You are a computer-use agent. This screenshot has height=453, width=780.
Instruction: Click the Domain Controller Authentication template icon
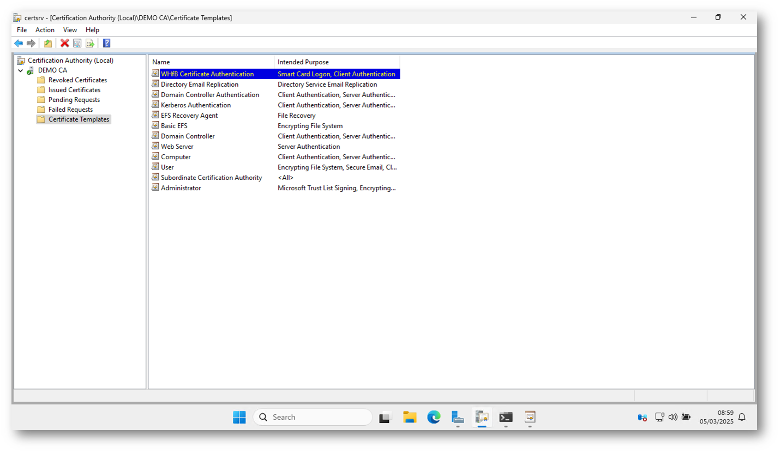(x=155, y=94)
